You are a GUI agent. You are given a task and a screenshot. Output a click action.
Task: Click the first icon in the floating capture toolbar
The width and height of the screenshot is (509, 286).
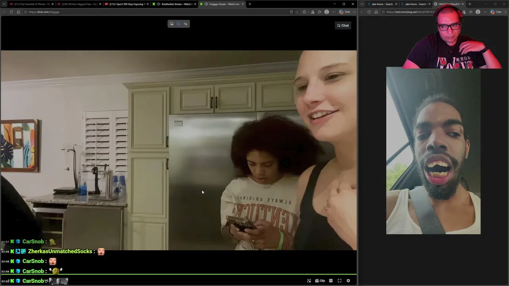172,24
